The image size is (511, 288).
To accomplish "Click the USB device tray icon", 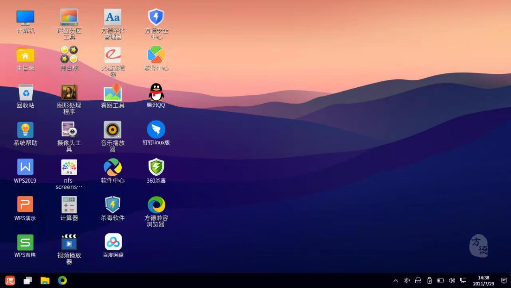I will coord(430,280).
